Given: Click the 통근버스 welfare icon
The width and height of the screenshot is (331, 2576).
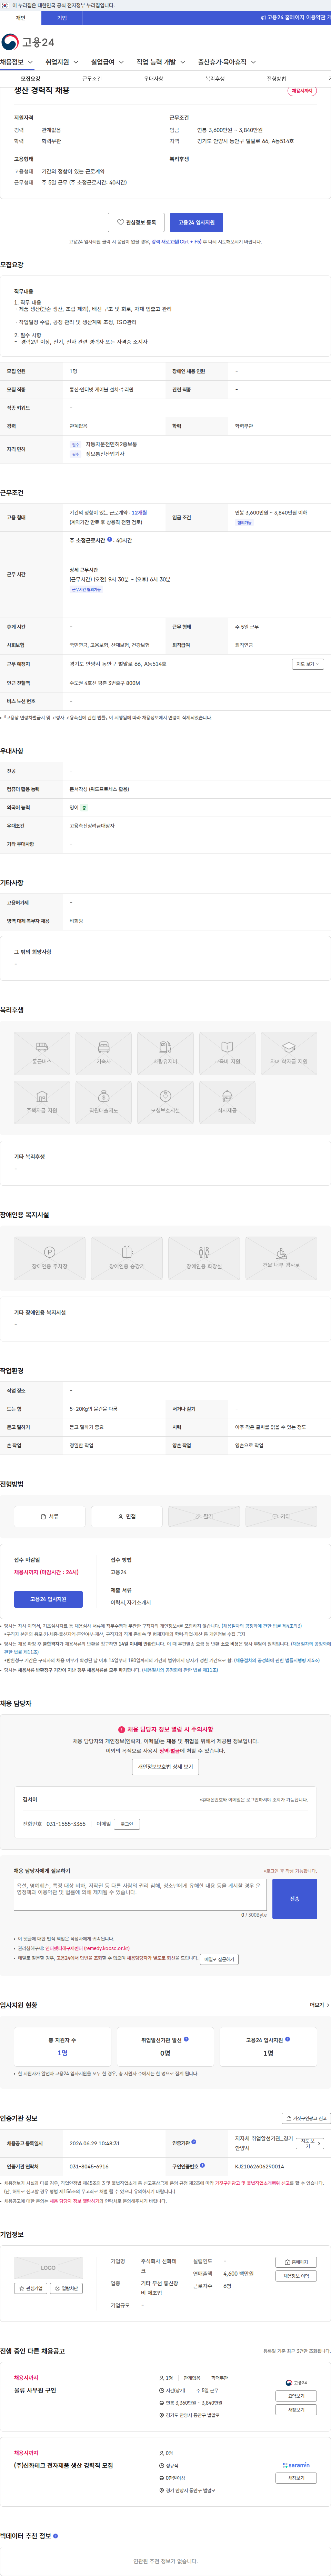Looking at the screenshot, I should [x=42, y=1053].
